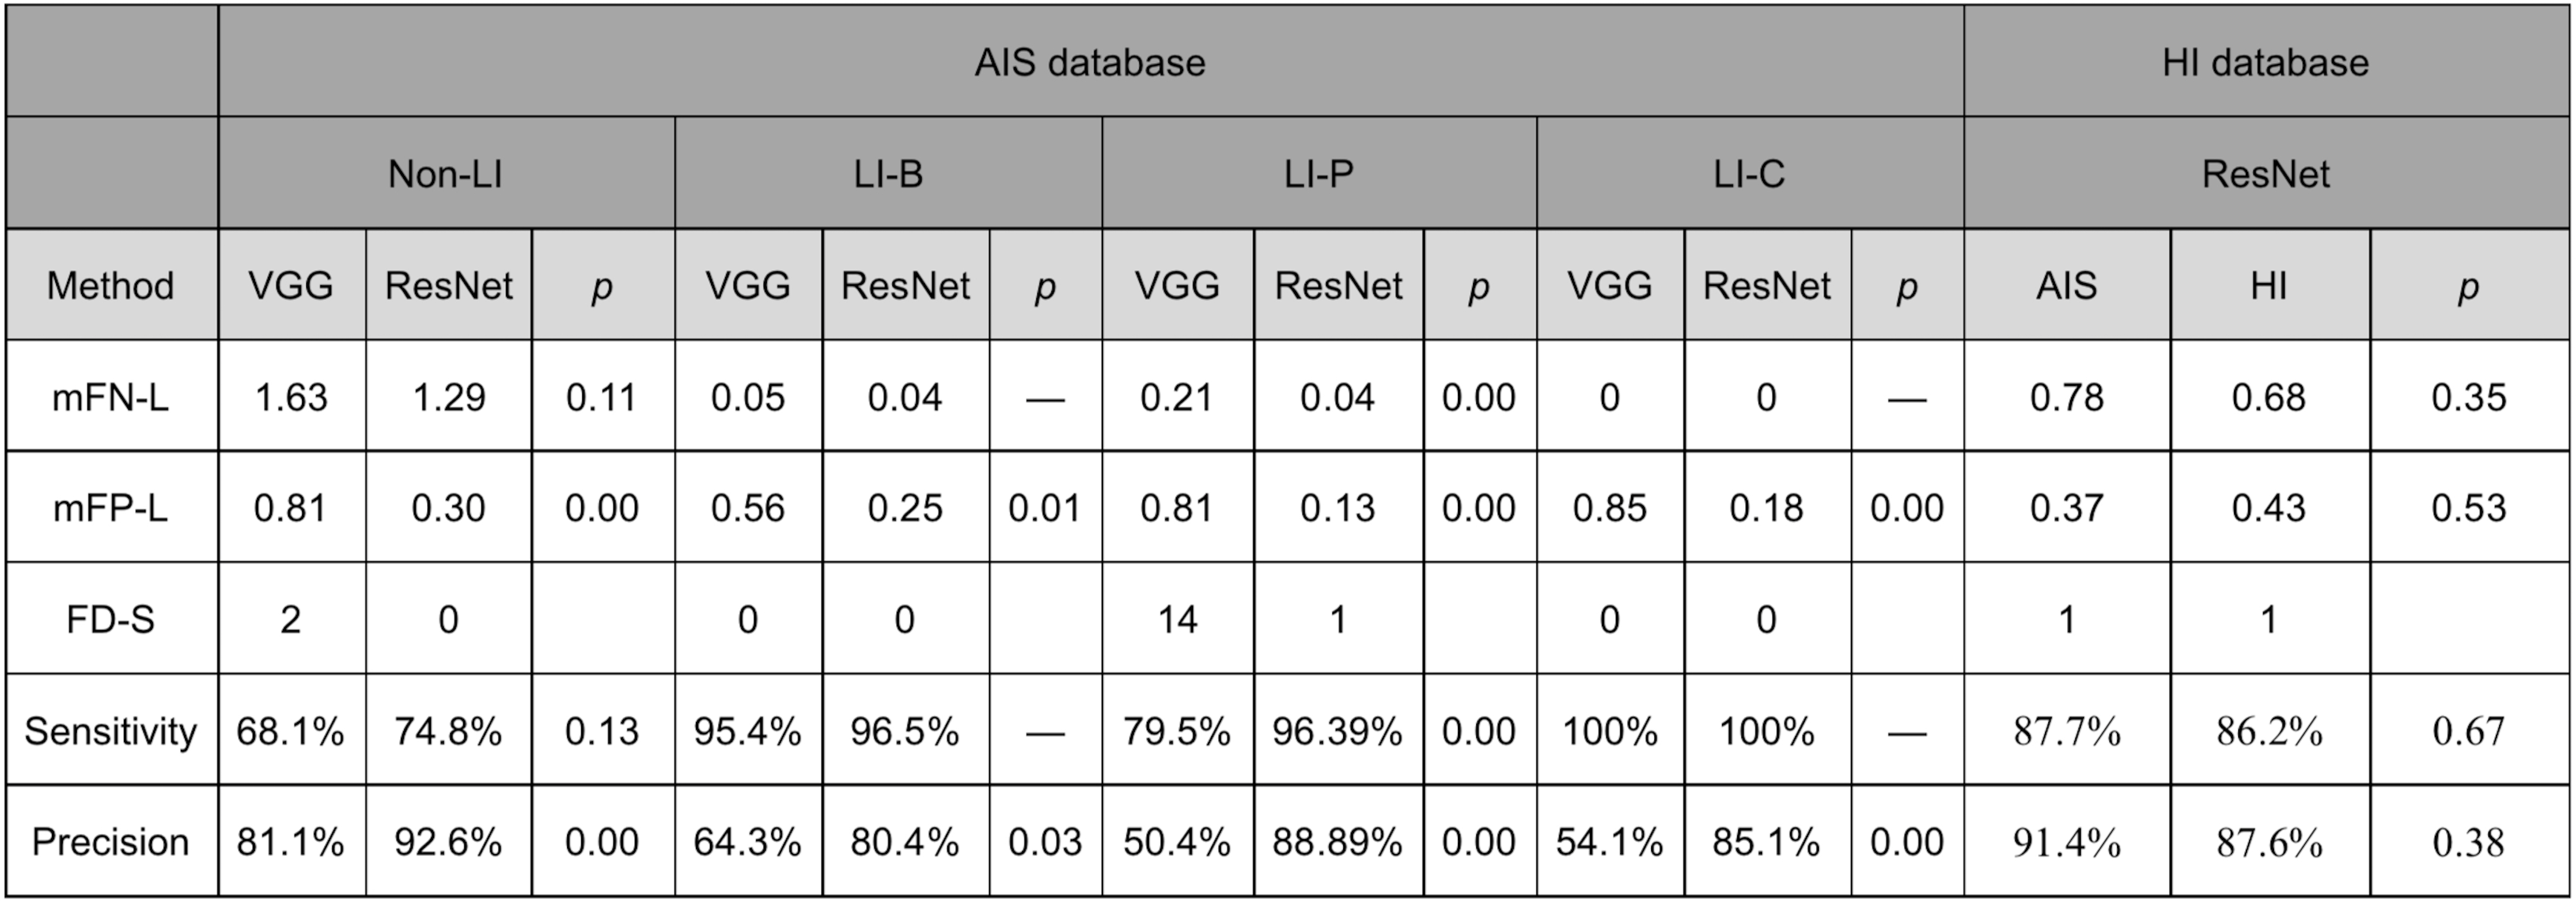This screenshot has height=904, width=2576.
Task: Select the Non-LI column group header
Action: (x=445, y=174)
